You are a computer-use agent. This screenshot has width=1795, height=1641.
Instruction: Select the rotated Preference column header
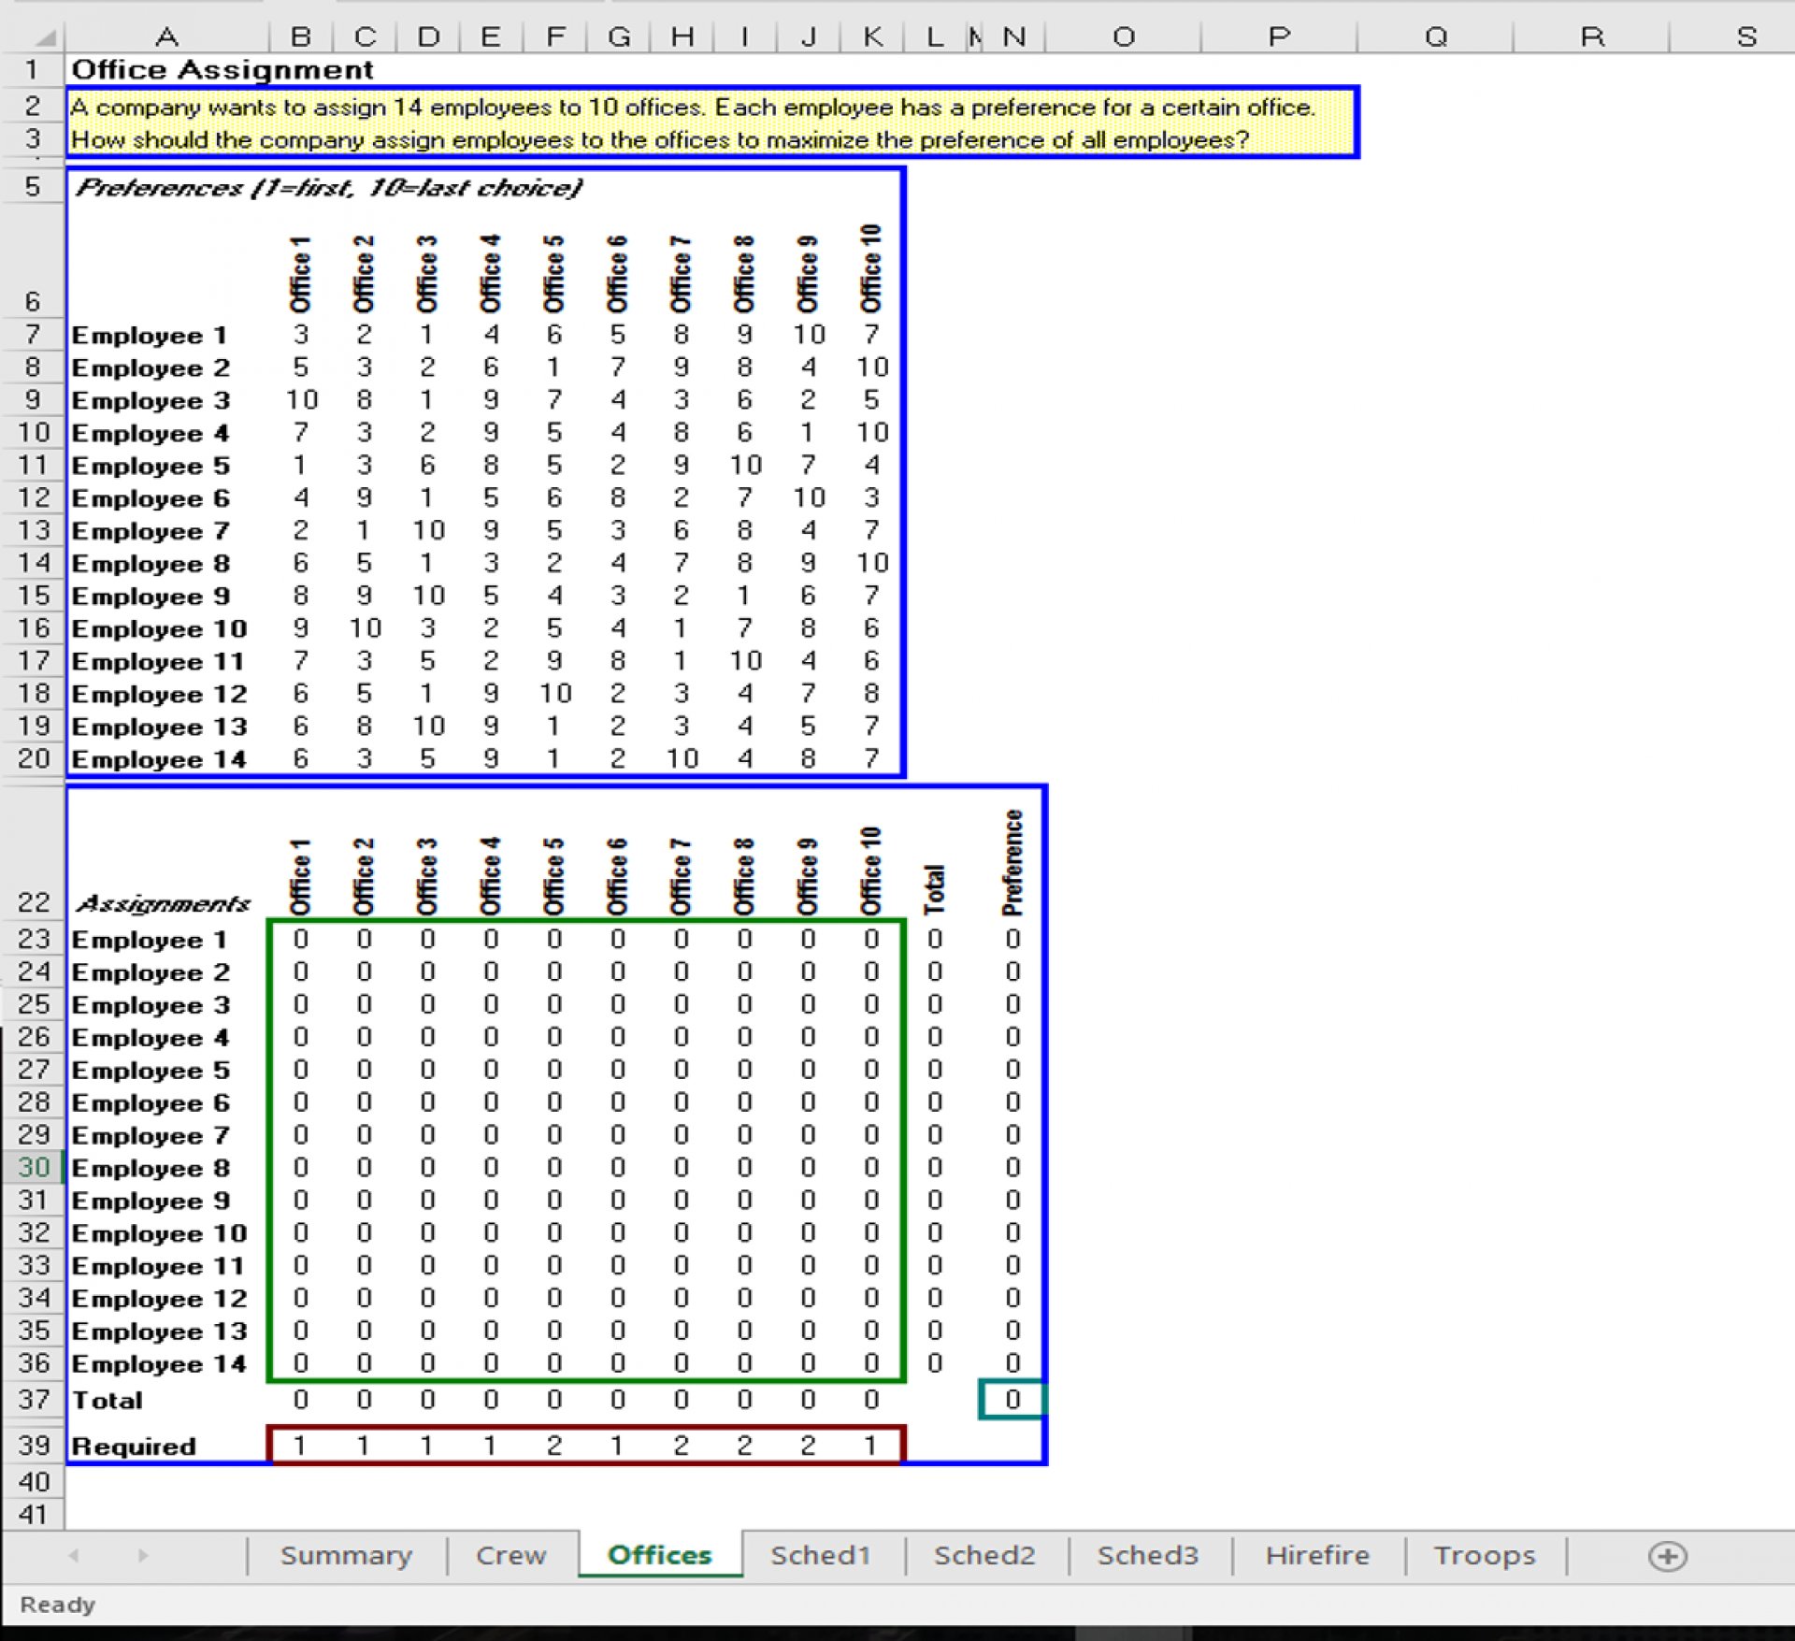click(x=1012, y=862)
